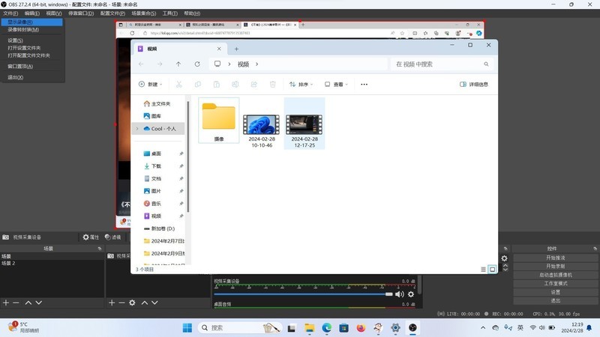This screenshot has height=337, width=600.
Task: Click the rename icon in Explorer toolbar
Action: [x=235, y=85]
